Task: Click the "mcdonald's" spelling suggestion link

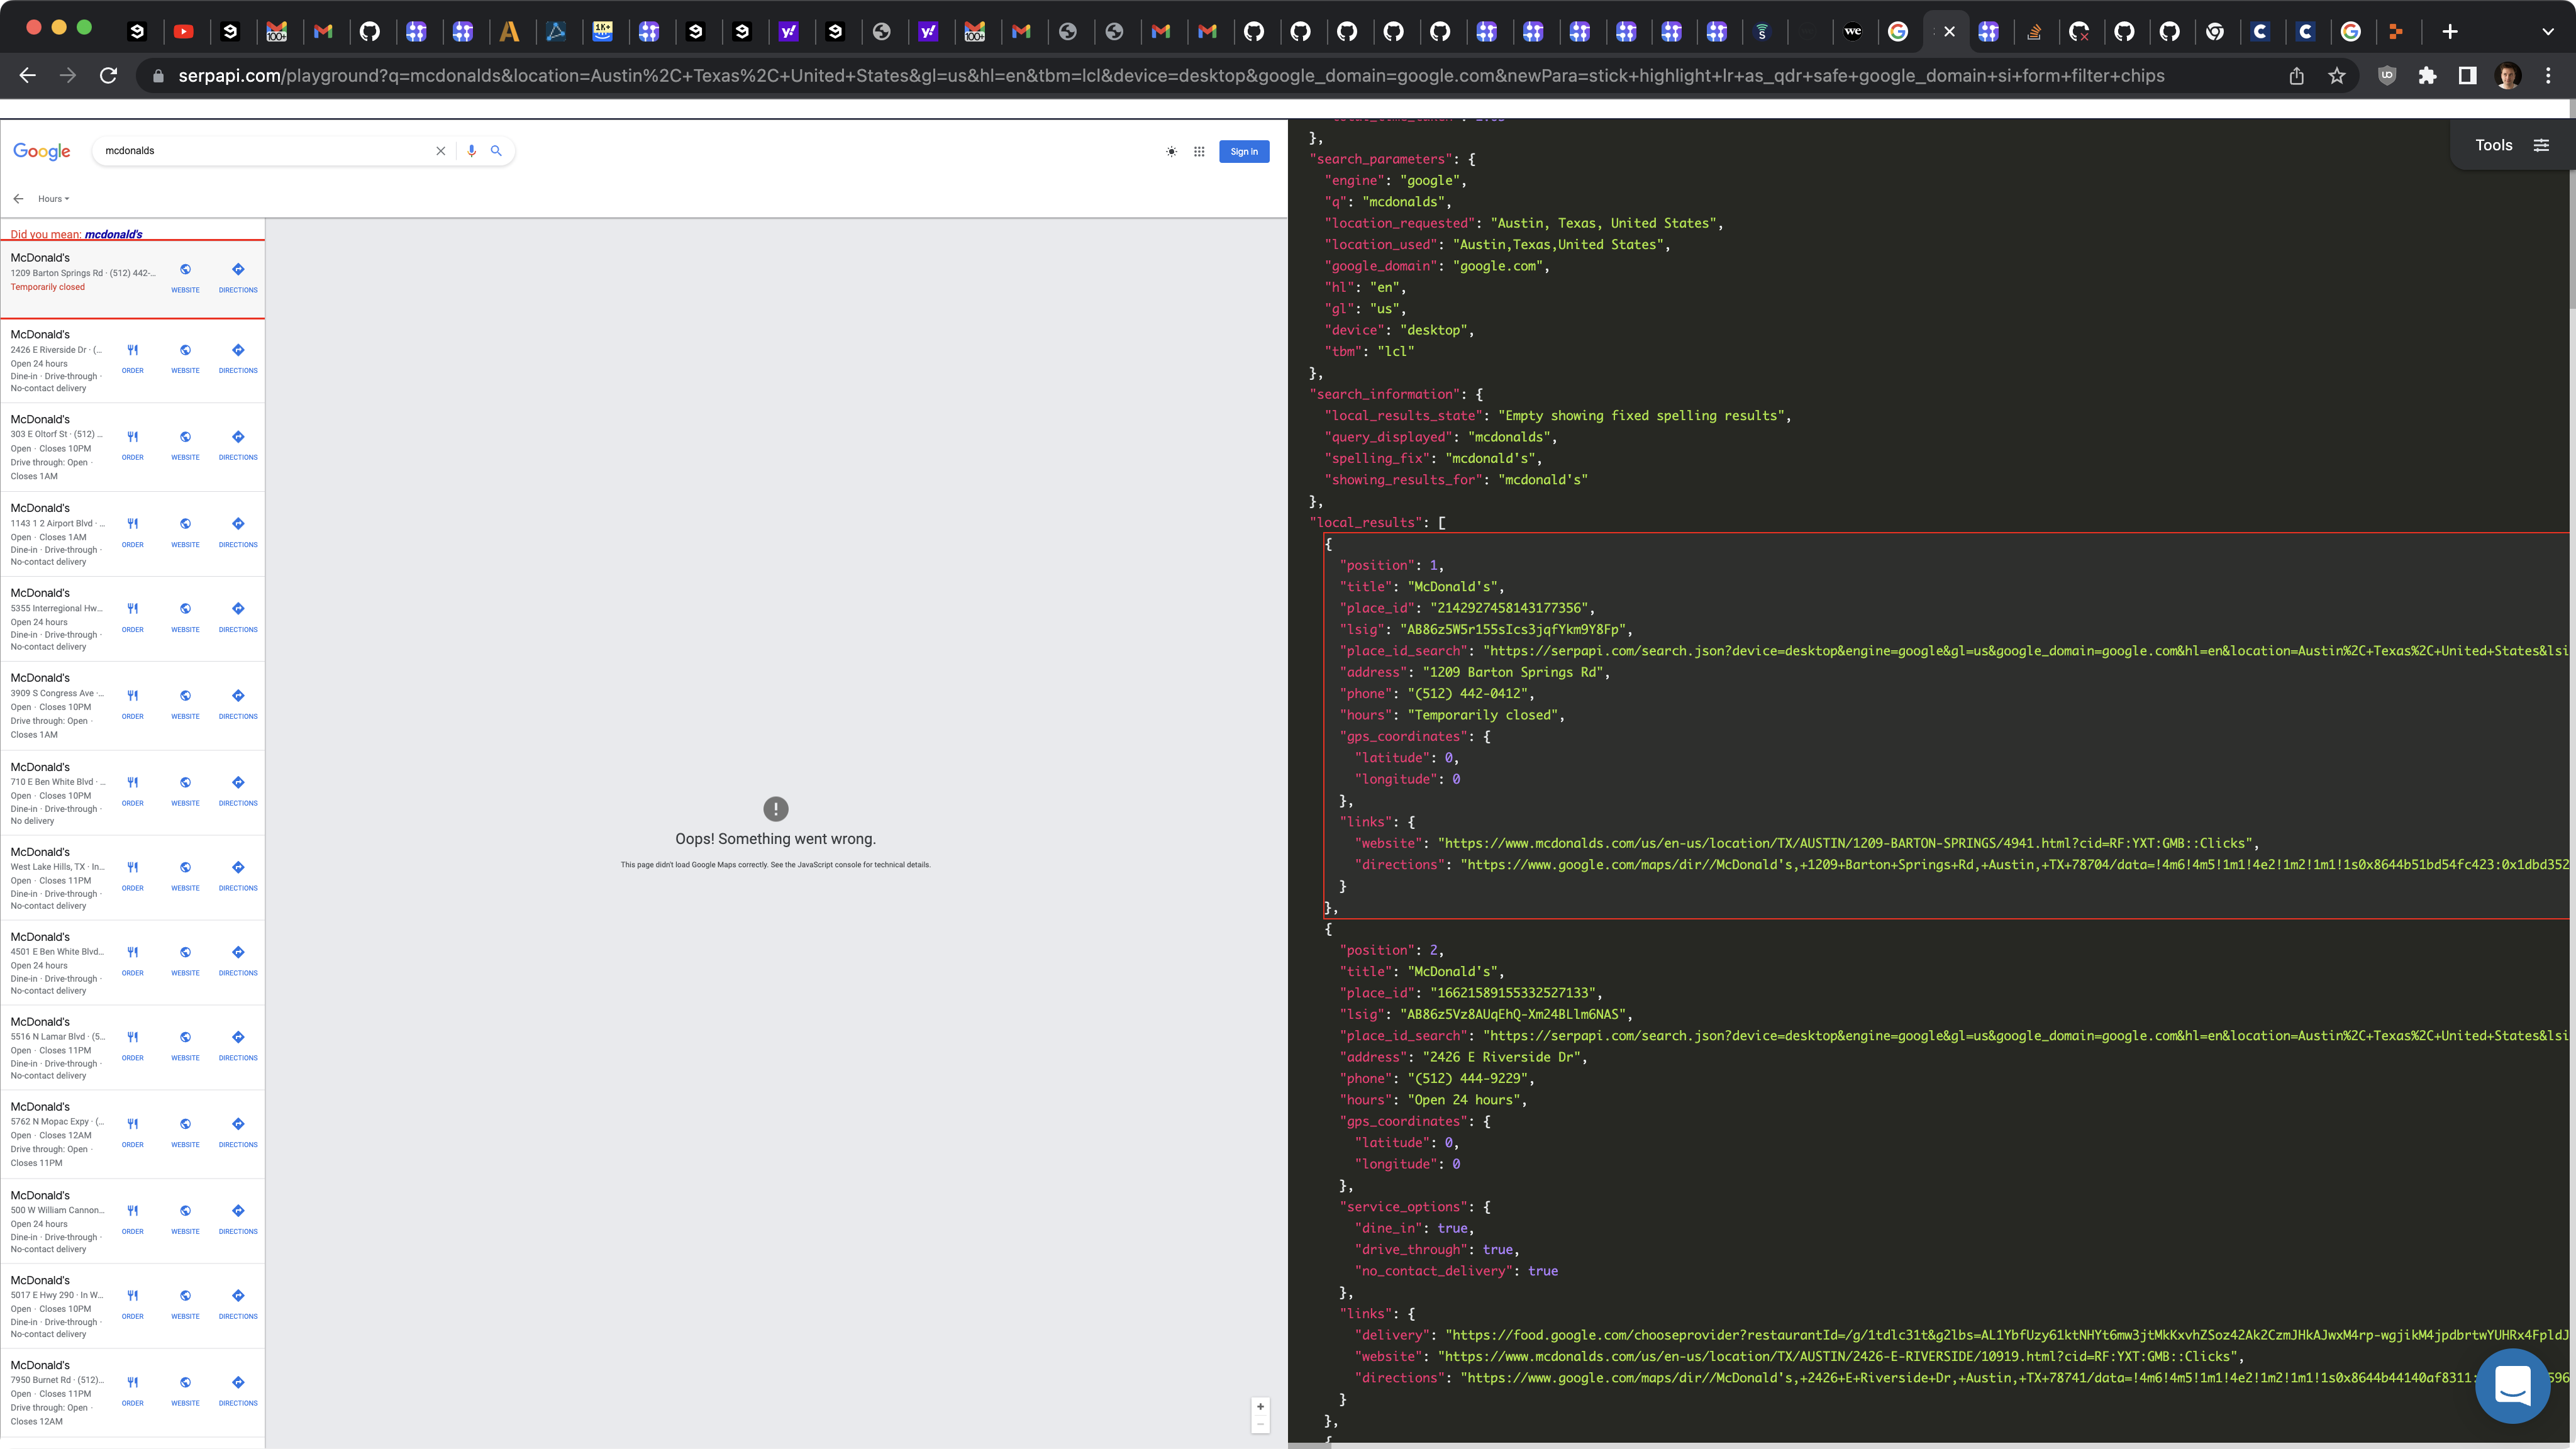Action: (113, 234)
